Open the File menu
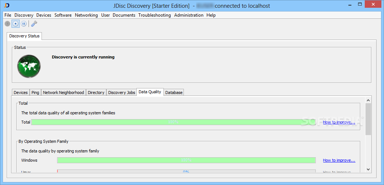Image resolution: width=384 pixels, height=185 pixels. [x=8, y=15]
